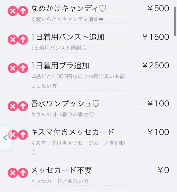Move なめかけキャンディ option up
Image resolution: width=177 pixels, height=192 pixels.
click(x=23, y=11)
